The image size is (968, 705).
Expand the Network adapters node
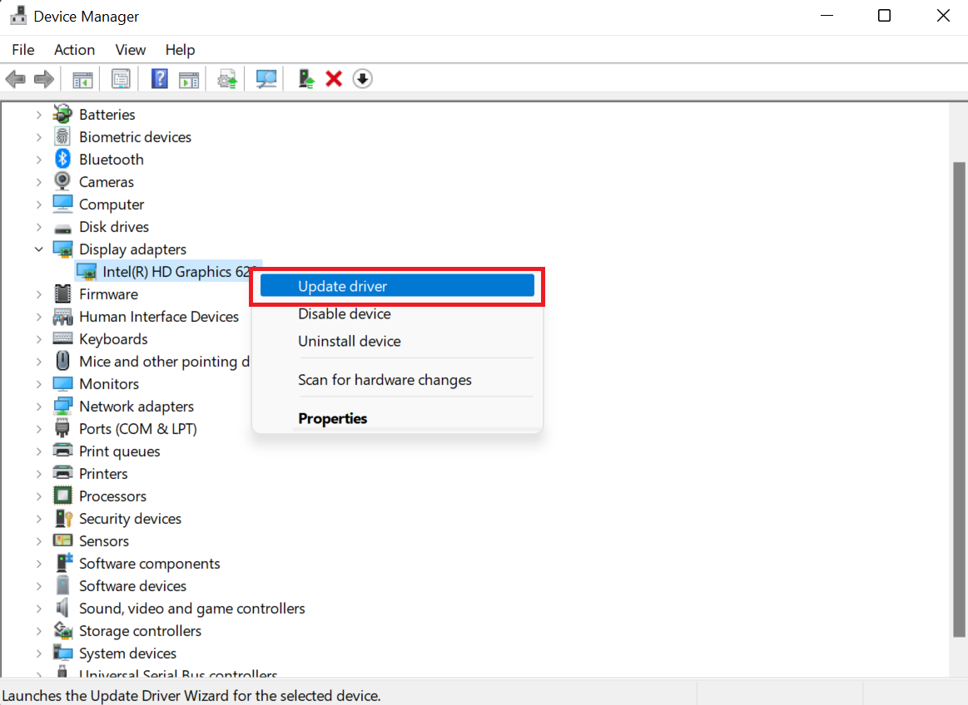(x=39, y=406)
